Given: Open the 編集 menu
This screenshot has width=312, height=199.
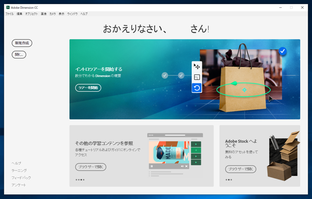Looking at the screenshot, I should 19,14.
